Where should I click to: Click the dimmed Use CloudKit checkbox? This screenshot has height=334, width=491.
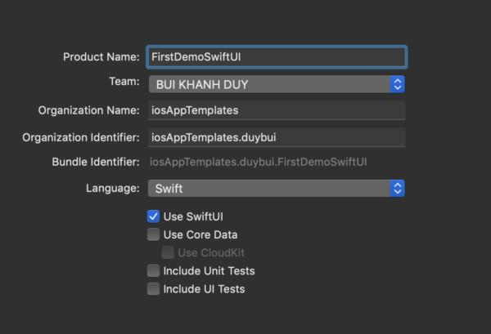pyautogui.click(x=168, y=252)
